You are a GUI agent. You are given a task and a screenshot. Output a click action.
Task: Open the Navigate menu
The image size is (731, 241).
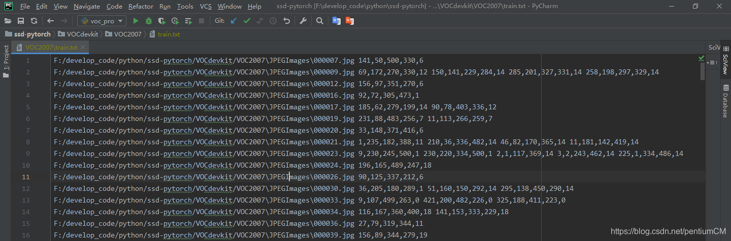(x=87, y=7)
